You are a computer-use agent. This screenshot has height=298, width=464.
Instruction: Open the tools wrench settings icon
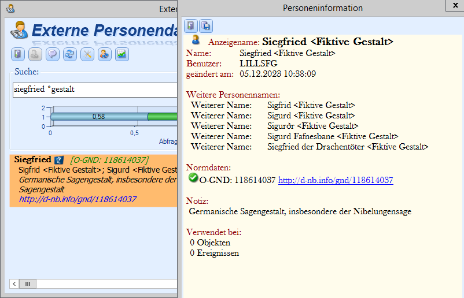click(87, 54)
